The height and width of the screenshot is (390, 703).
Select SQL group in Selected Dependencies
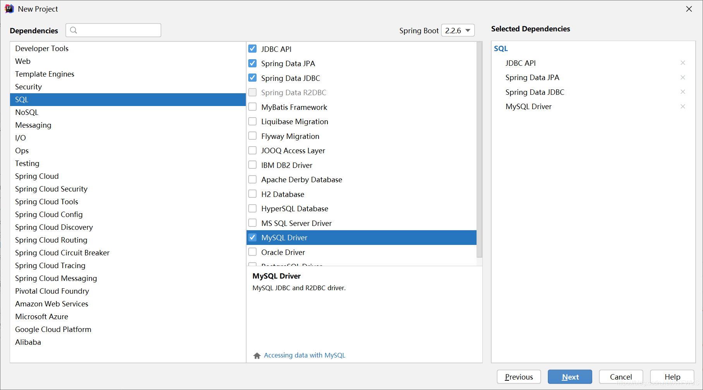coord(501,48)
